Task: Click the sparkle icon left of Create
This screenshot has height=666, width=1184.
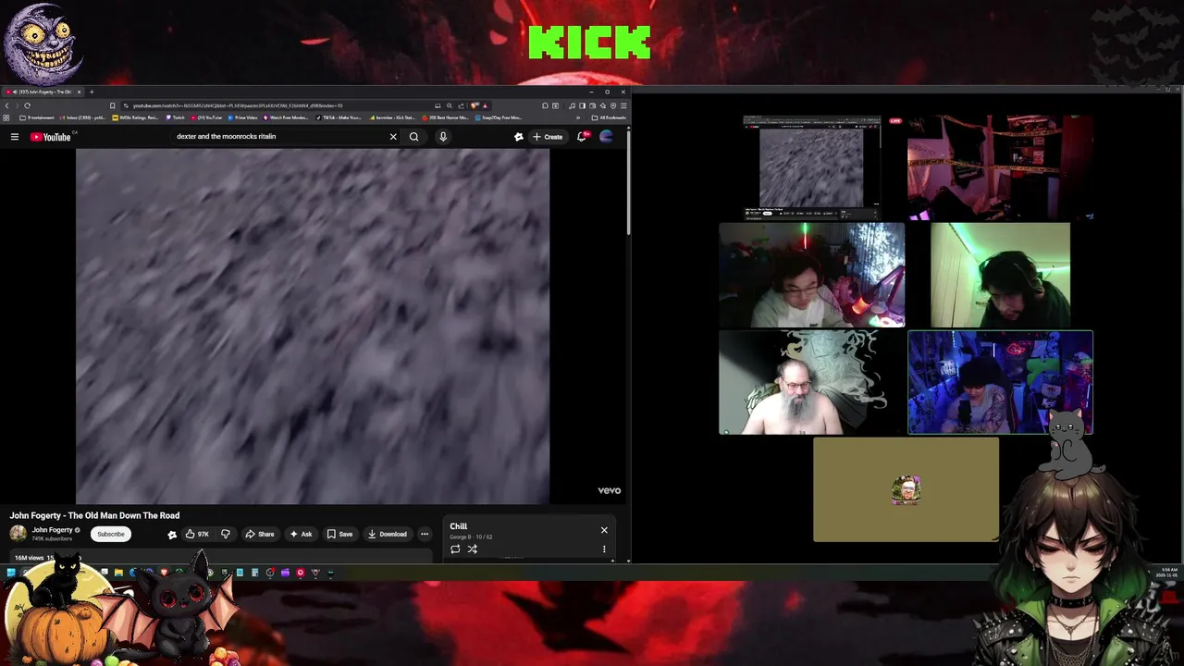Action: 518,137
